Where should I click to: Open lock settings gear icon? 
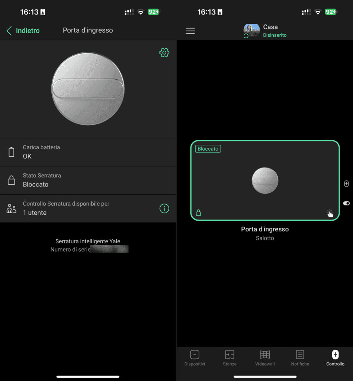(164, 53)
